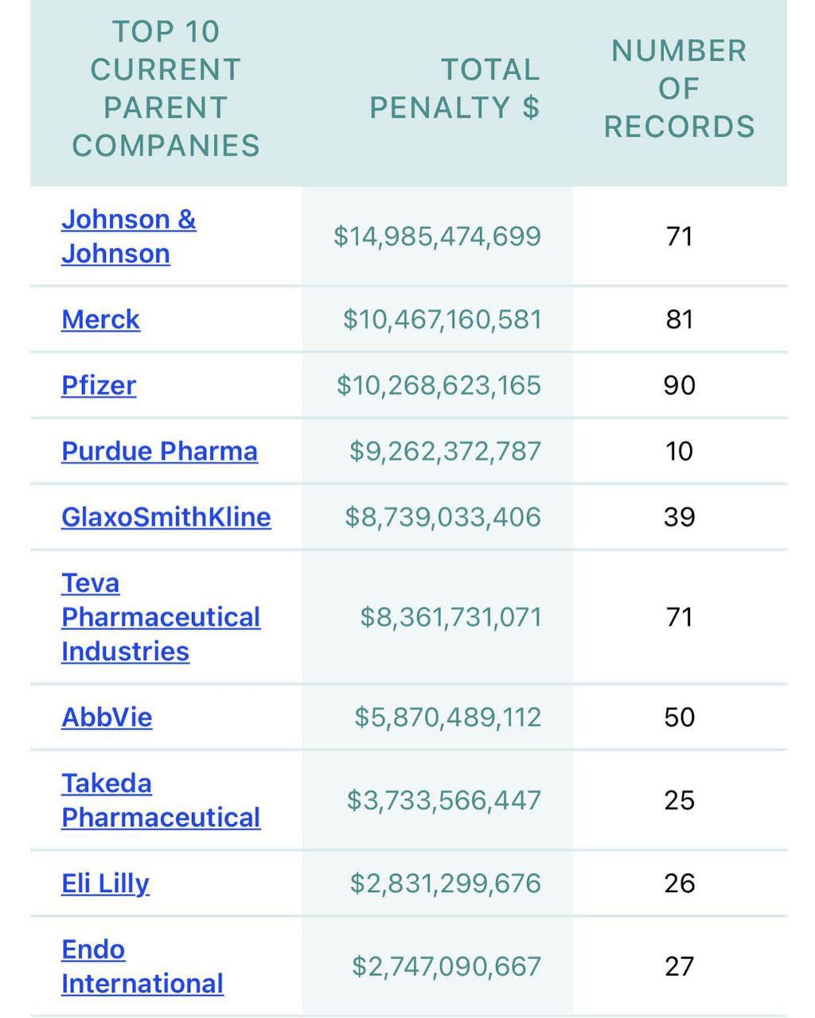The width and height of the screenshot is (815, 1018).
Task: Open the AbbVie link
Action: (x=107, y=717)
